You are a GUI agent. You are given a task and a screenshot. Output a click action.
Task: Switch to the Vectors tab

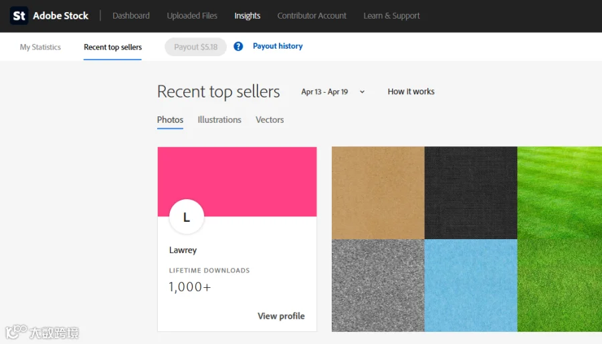(270, 120)
